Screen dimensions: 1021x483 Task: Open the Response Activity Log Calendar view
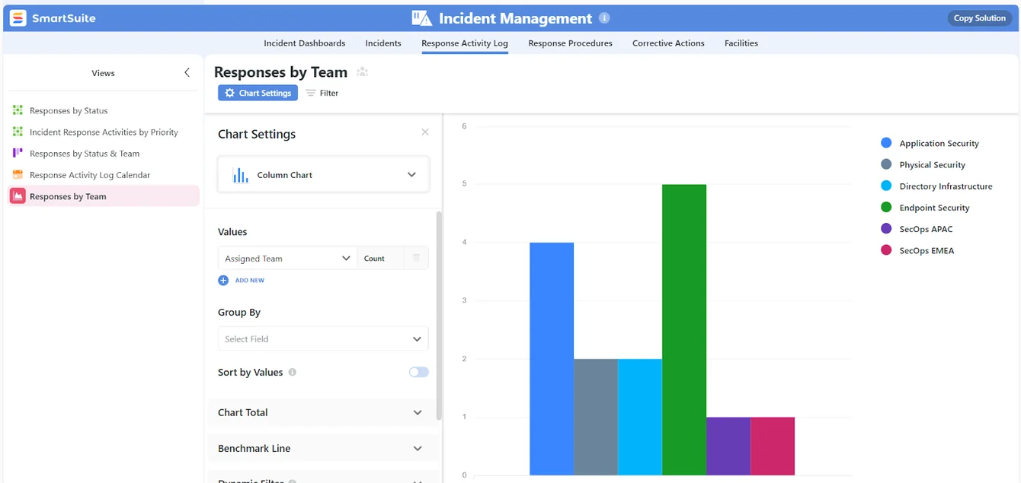(104, 174)
